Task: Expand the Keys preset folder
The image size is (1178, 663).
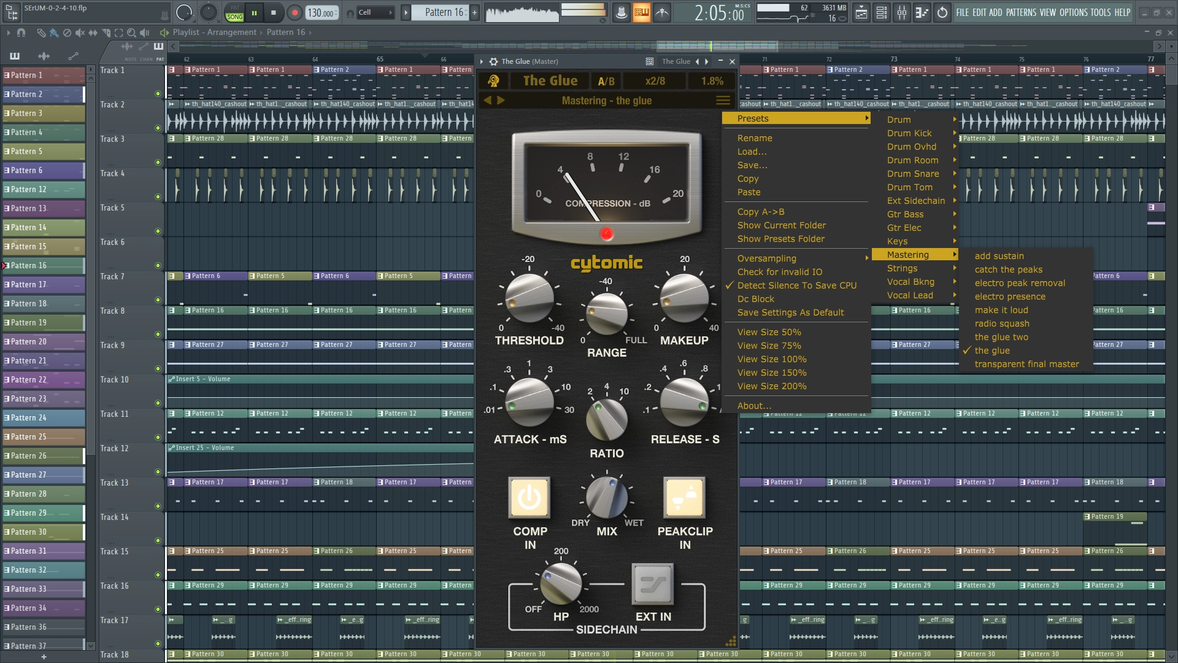Action: [915, 241]
